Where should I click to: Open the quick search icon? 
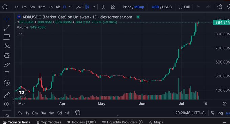click(220, 7)
